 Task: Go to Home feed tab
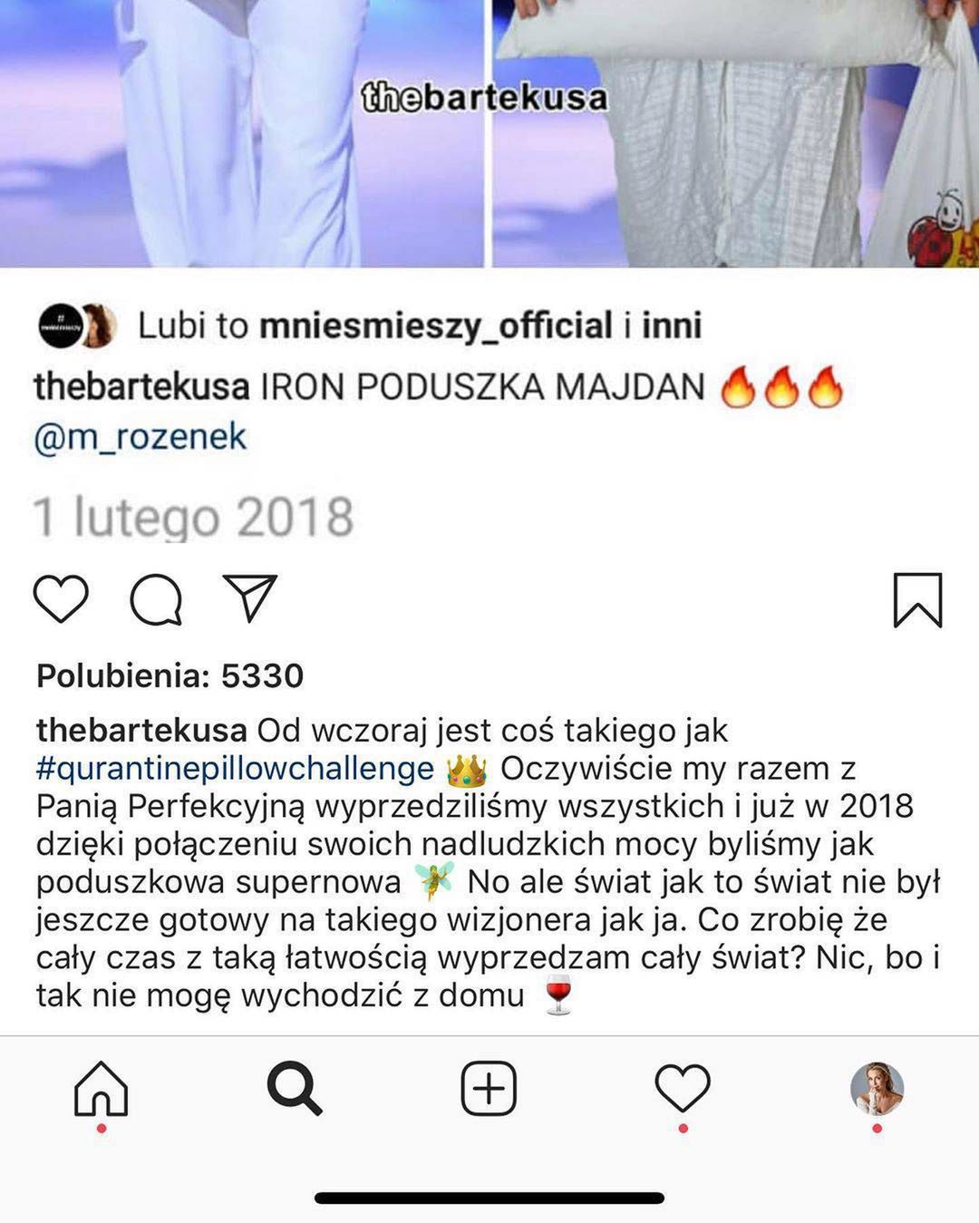coord(101,1088)
